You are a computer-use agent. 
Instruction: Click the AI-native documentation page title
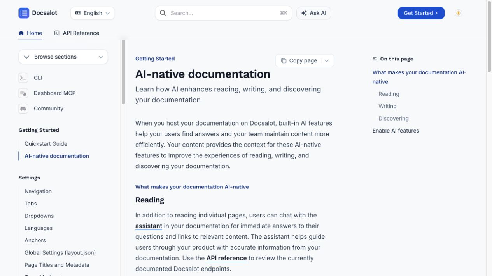(x=203, y=74)
